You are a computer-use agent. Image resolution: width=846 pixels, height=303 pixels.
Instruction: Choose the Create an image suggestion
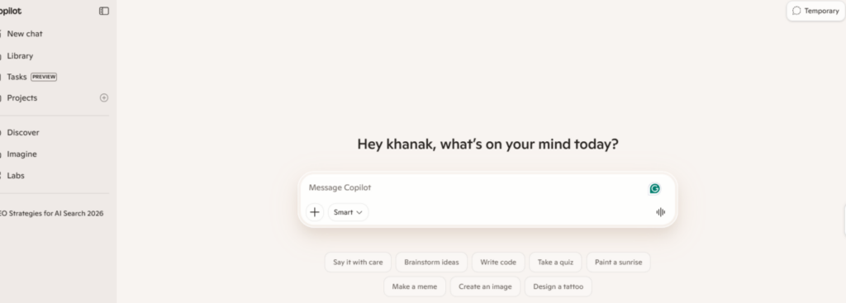click(485, 286)
